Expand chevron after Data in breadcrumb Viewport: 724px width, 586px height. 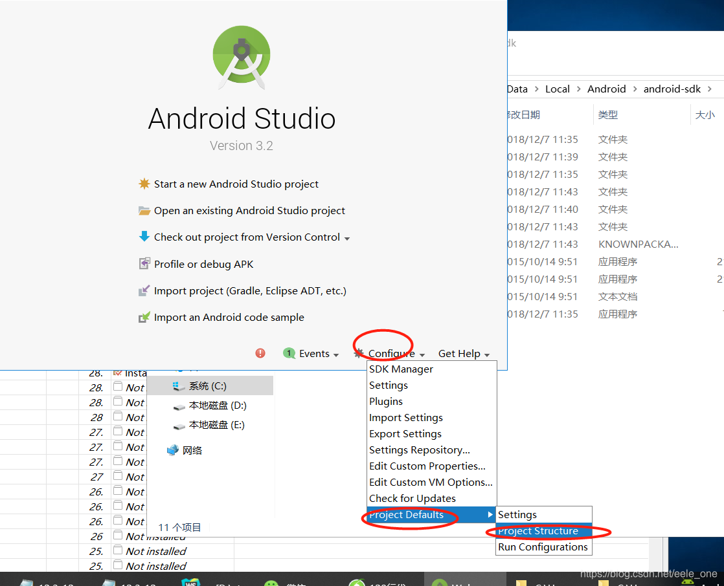tap(537, 89)
